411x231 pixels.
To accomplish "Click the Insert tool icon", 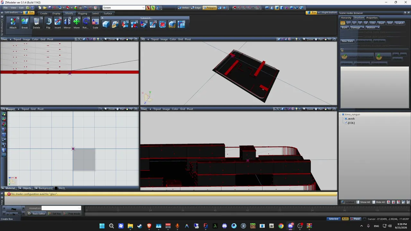I will point(57,23).
